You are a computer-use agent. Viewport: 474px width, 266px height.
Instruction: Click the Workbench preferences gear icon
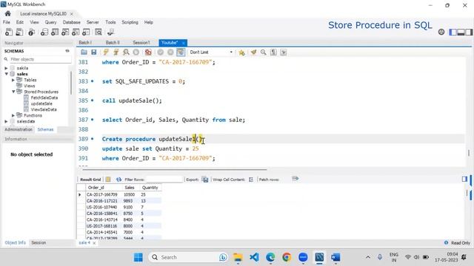441,32
